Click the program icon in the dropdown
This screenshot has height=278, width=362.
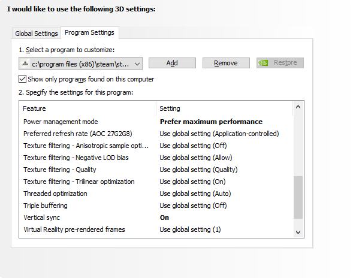click(x=25, y=63)
